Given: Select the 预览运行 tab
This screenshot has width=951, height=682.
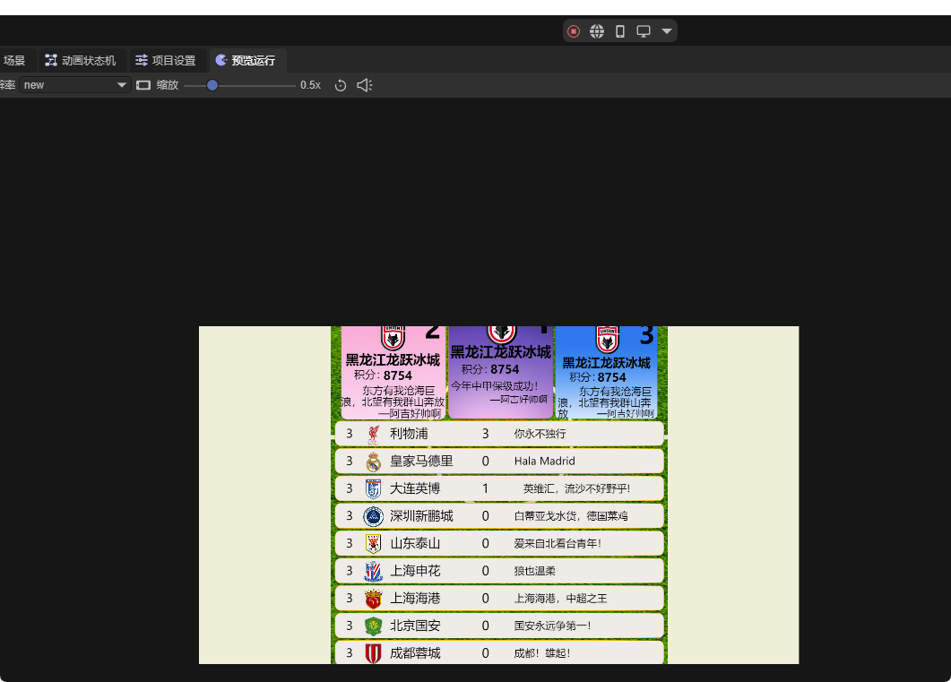Looking at the screenshot, I should coord(246,61).
